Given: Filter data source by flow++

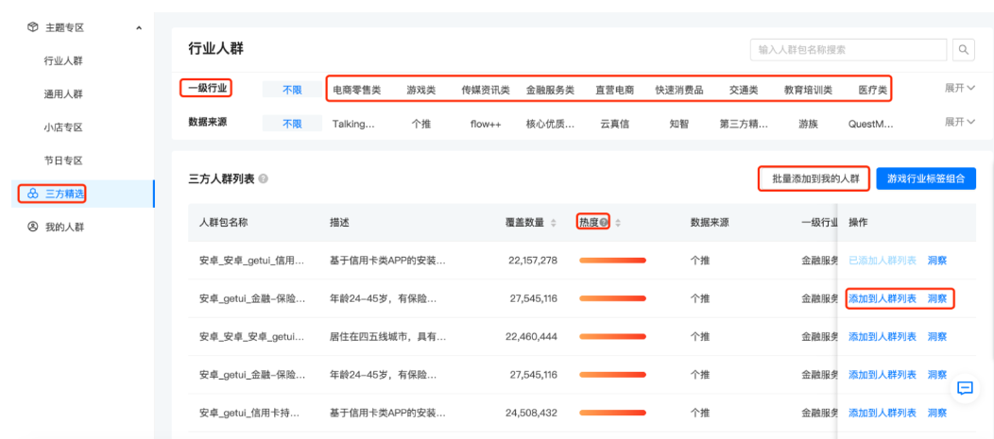Looking at the screenshot, I should point(486,124).
